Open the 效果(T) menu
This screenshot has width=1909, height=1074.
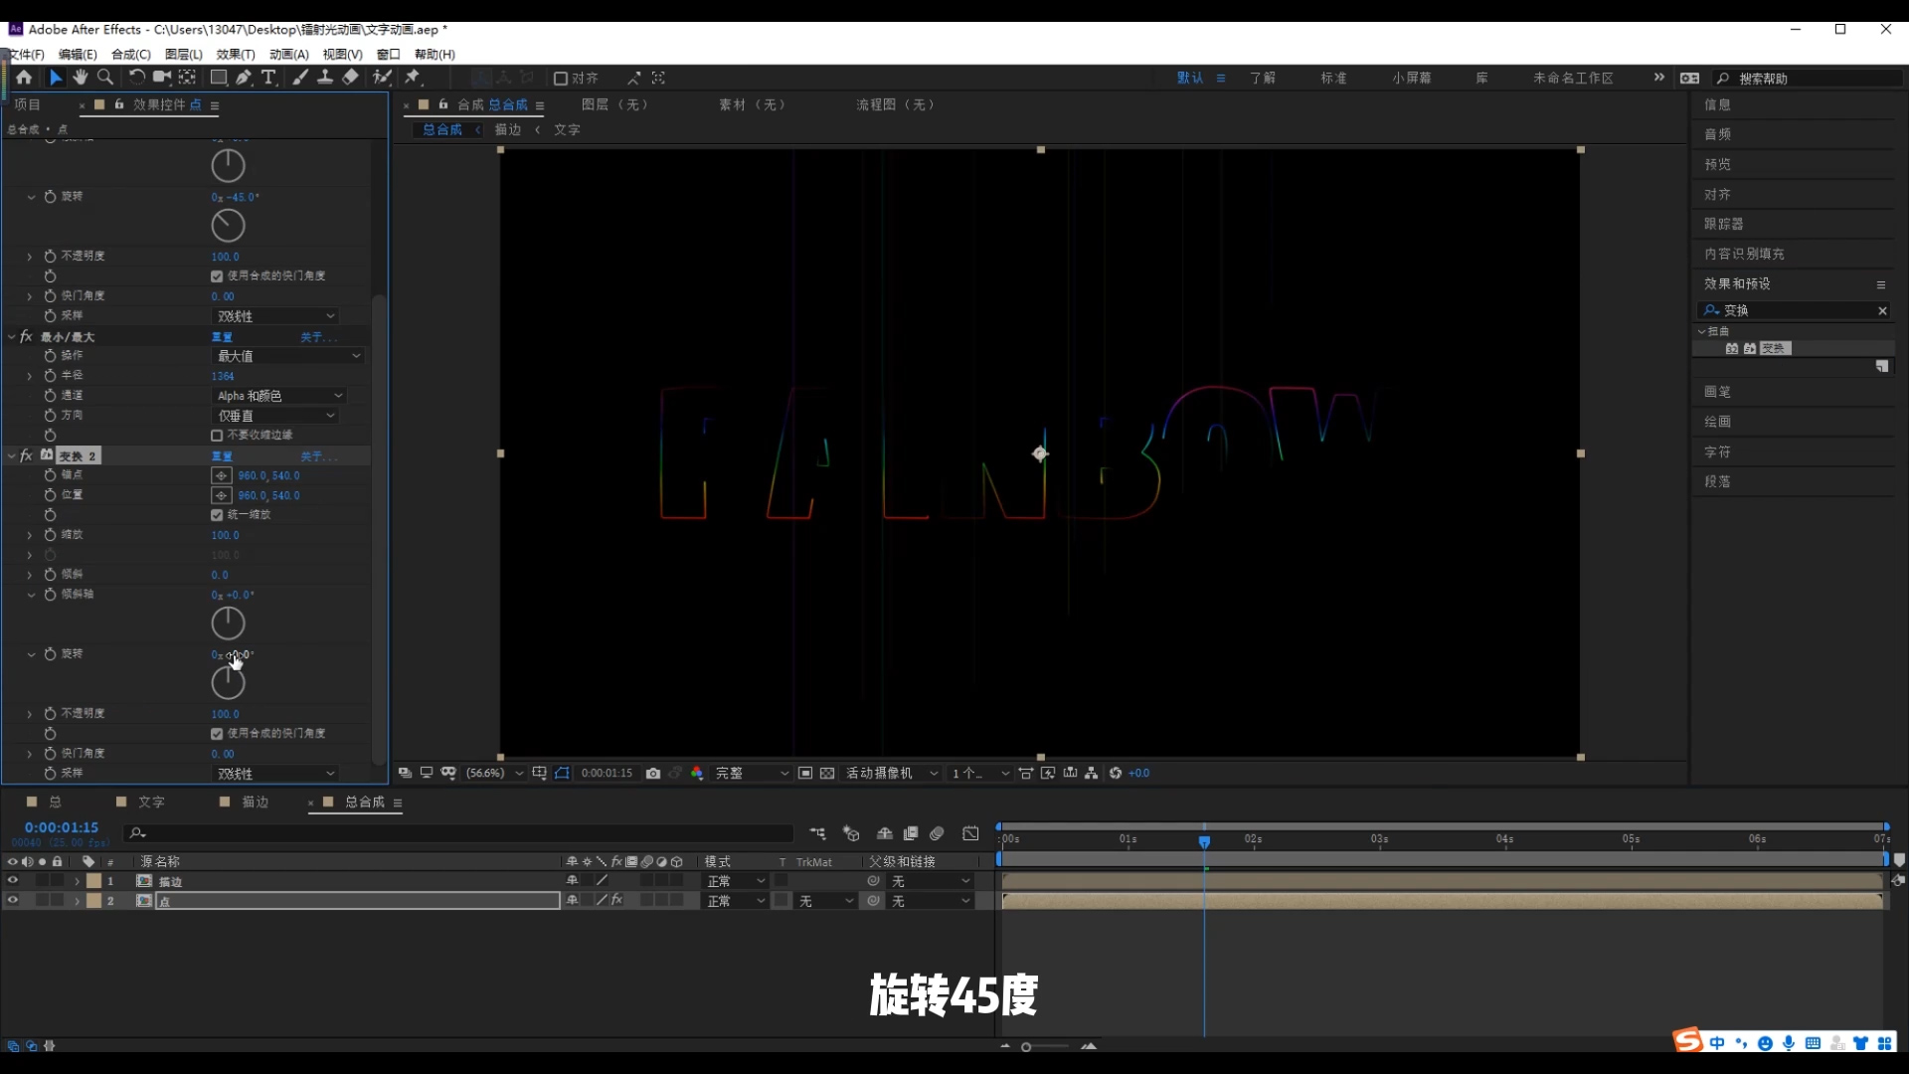click(236, 55)
